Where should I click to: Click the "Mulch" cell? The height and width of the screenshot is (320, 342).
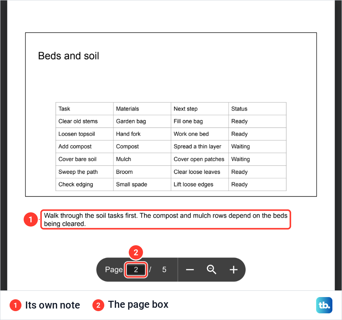pos(142,159)
